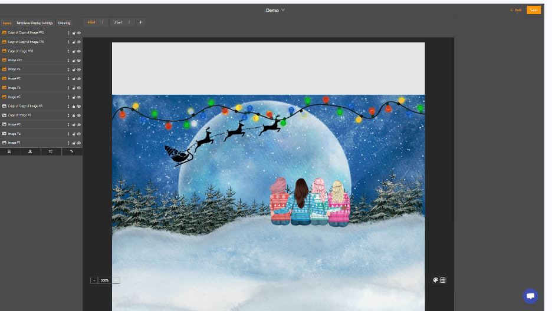
Task: Switch to Templates Display Settings tab
Action: pos(35,23)
